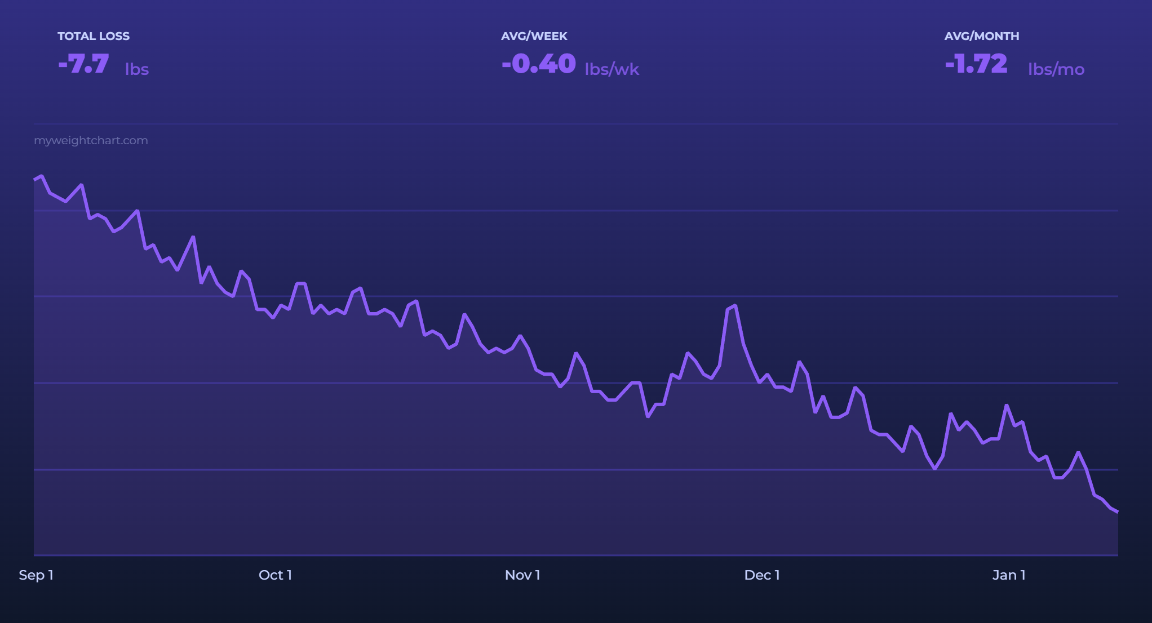The image size is (1152, 623).
Task: Click the lbs unit beside total loss
Action: click(136, 69)
